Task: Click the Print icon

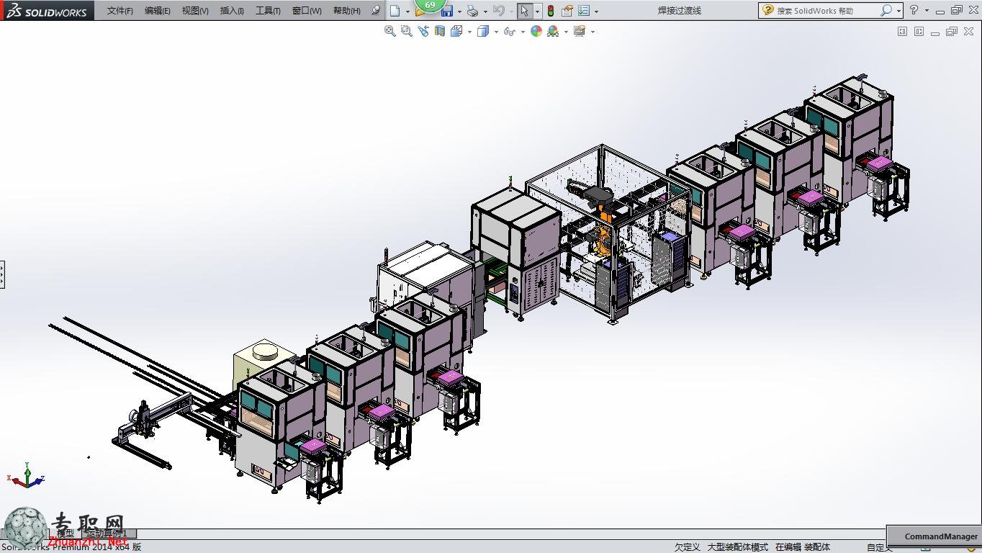Action: 472,11
